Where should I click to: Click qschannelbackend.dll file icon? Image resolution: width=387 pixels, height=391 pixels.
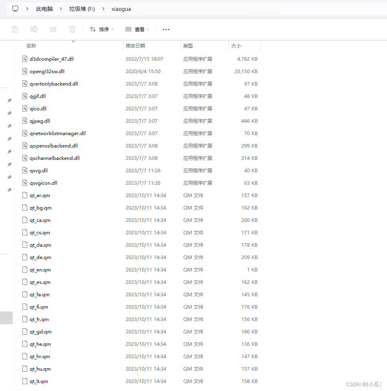[25, 158]
